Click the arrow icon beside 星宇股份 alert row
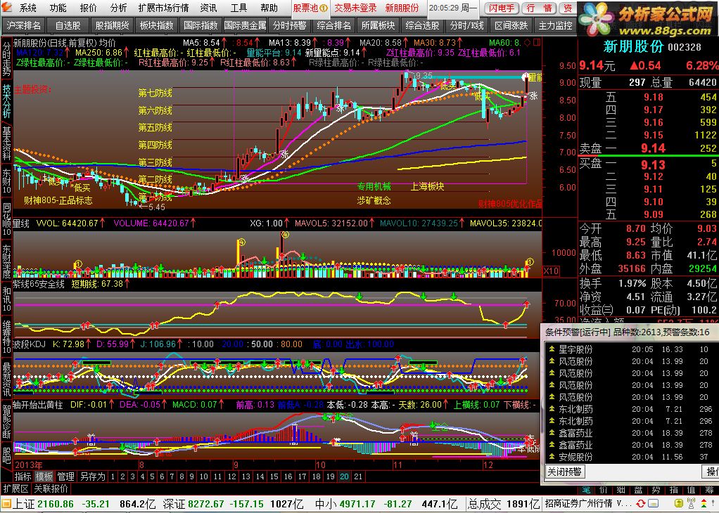The width and height of the screenshot is (719, 513). [x=552, y=349]
